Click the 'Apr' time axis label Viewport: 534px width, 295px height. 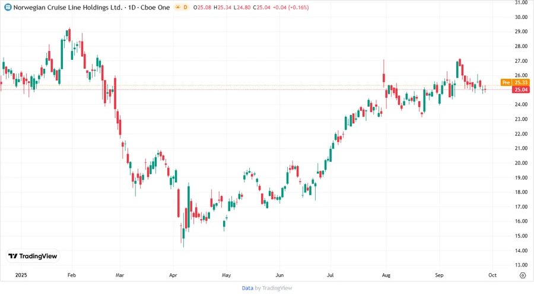pos(173,275)
